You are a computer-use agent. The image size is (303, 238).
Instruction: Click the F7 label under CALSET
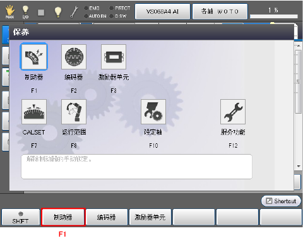coord(34,146)
